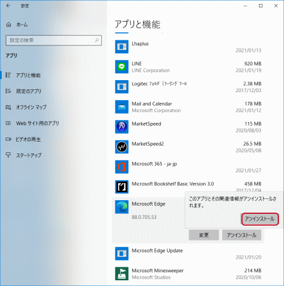Close the 設定 window

(x=276, y=6)
